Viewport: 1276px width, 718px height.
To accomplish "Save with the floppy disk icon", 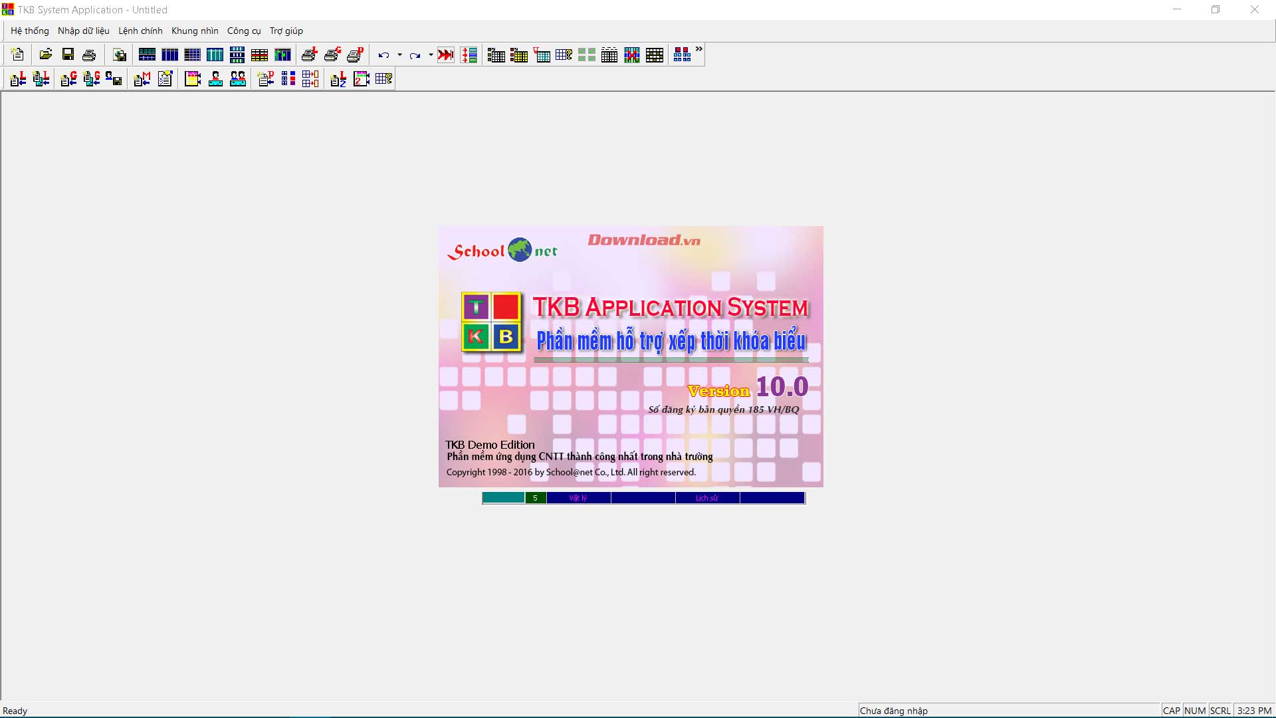I will click(68, 55).
